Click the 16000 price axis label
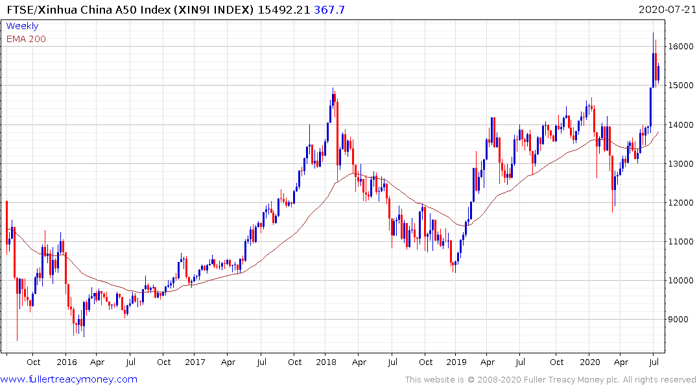Viewport: 697px width, 389px height. (x=681, y=46)
